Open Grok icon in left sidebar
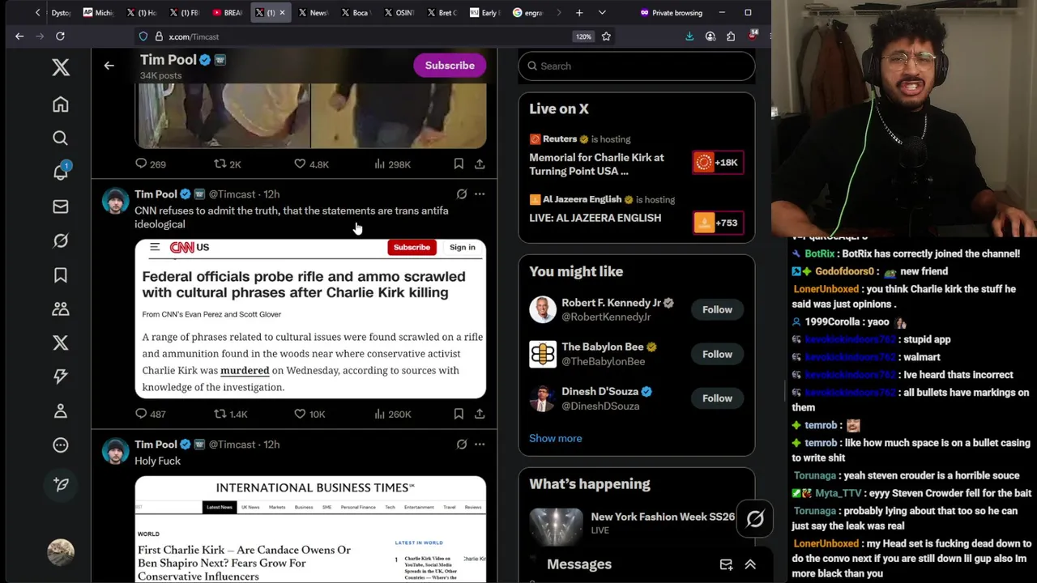The image size is (1037, 583). (61, 240)
